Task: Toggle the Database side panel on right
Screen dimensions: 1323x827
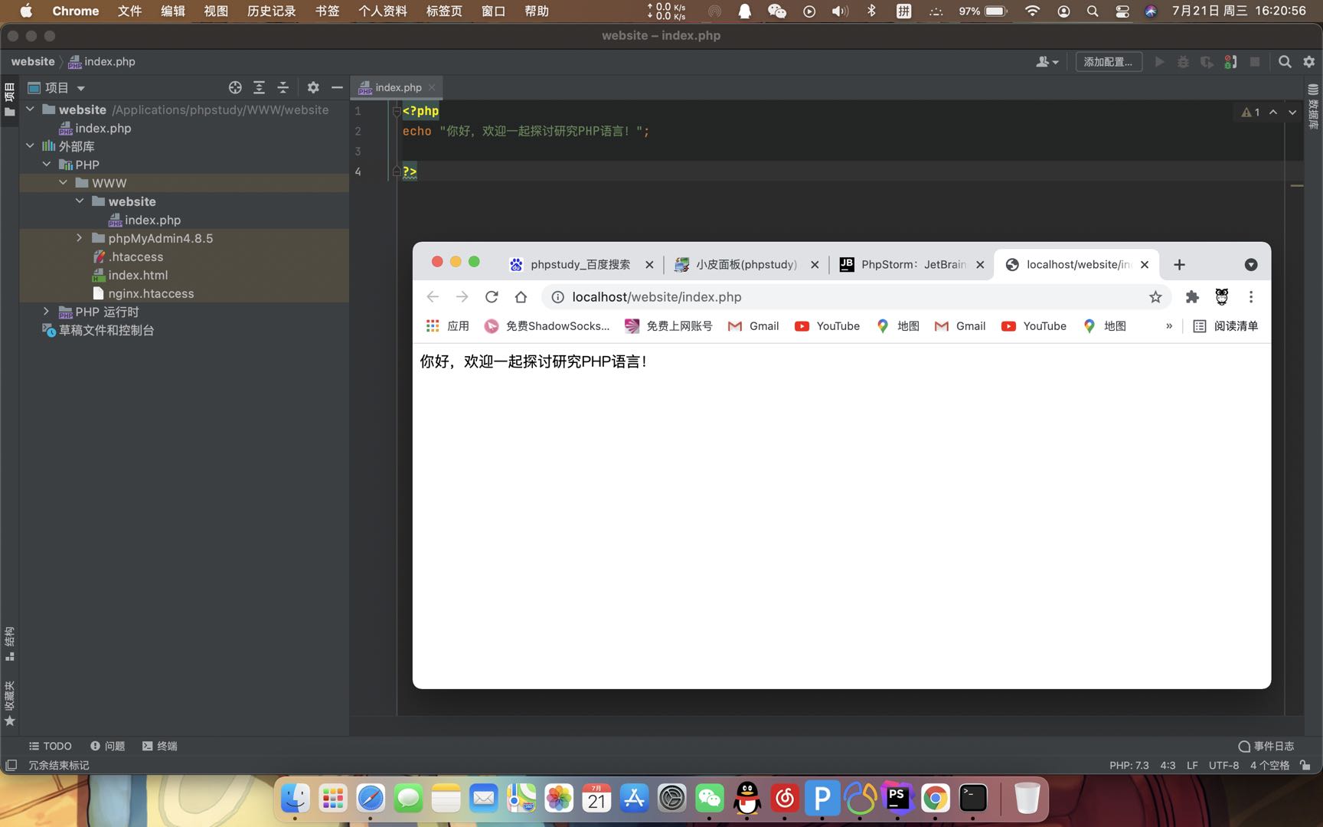Action: pos(1313,106)
